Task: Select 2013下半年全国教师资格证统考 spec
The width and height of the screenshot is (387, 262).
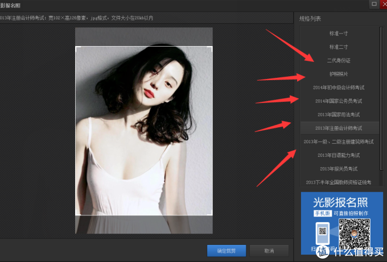Action: click(339, 182)
